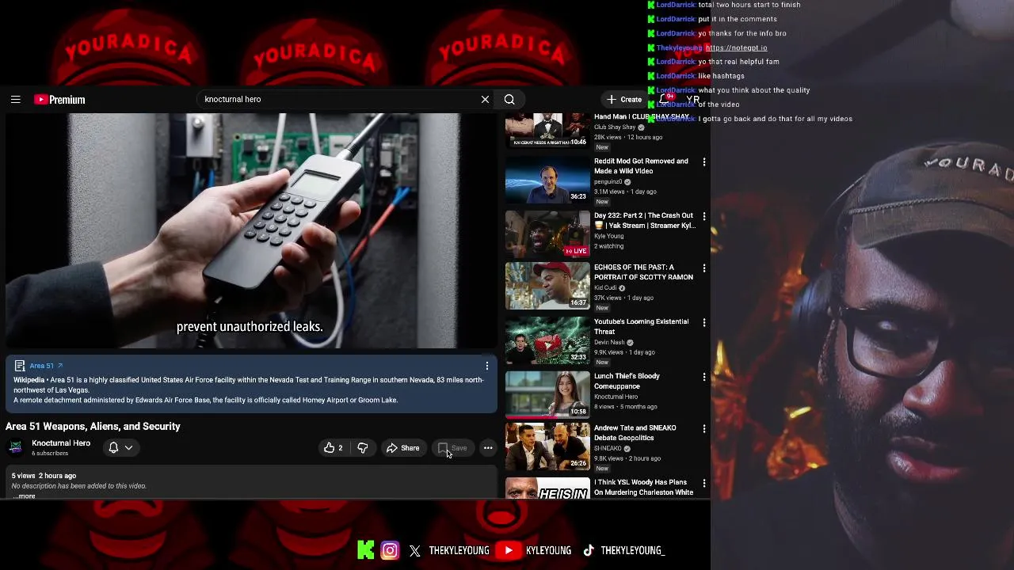Open 'Andrew Tate and SNEAKO Debate Geopolitics' title
Screen dimensions: 1014x570
pyautogui.click(x=635, y=433)
